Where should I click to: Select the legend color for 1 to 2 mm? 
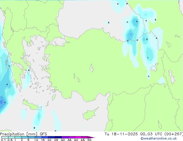(18, 137)
